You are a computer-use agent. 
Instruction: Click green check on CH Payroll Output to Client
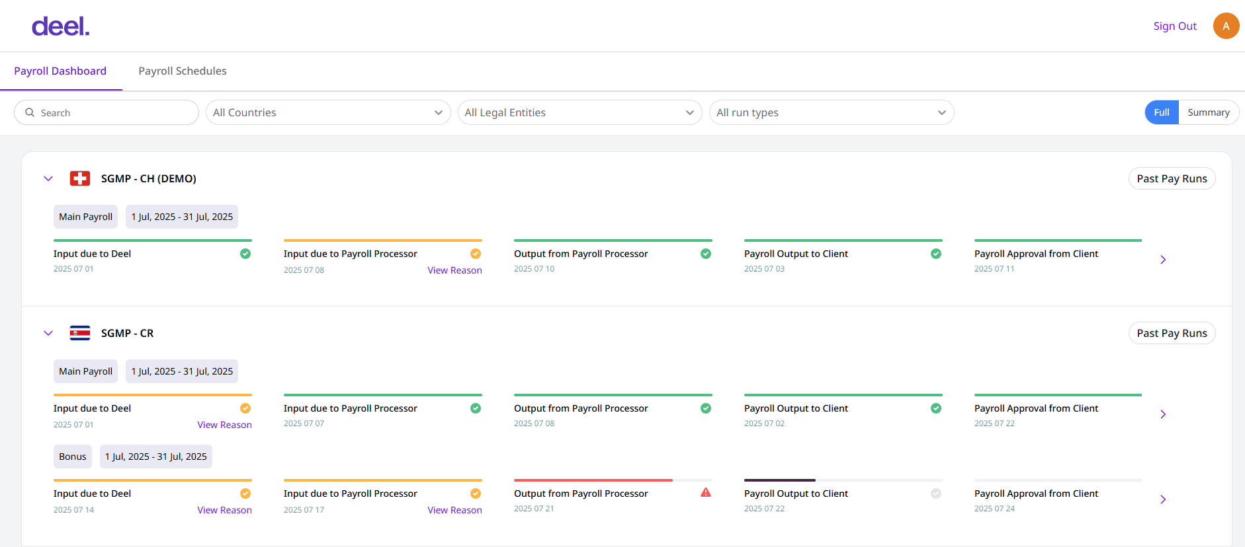936,254
